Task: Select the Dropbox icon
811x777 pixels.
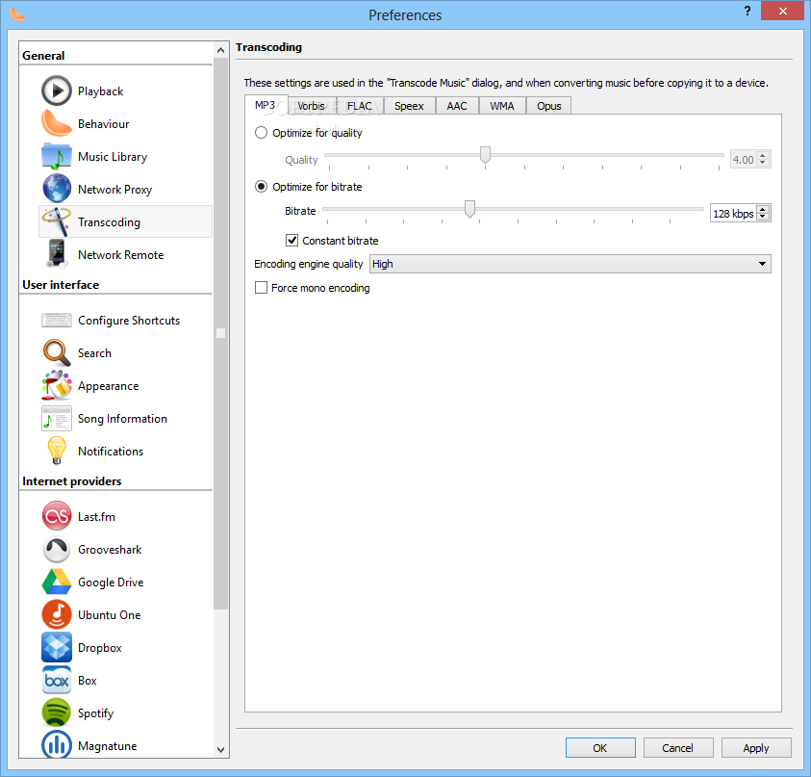Action: click(57, 647)
